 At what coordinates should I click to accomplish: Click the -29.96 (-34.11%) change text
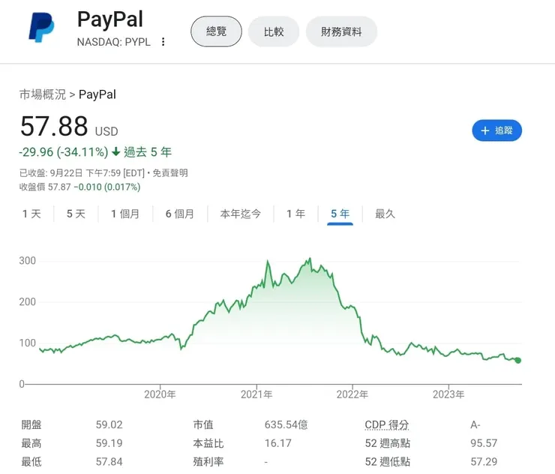point(63,152)
